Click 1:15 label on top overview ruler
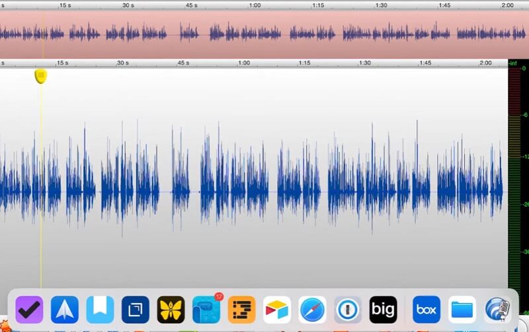529x332 pixels. coord(318,5)
